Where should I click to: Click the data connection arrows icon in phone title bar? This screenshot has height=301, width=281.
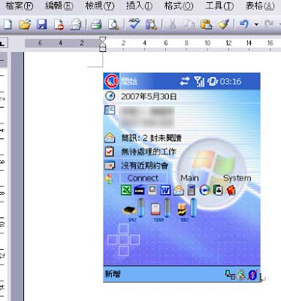click(185, 81)
